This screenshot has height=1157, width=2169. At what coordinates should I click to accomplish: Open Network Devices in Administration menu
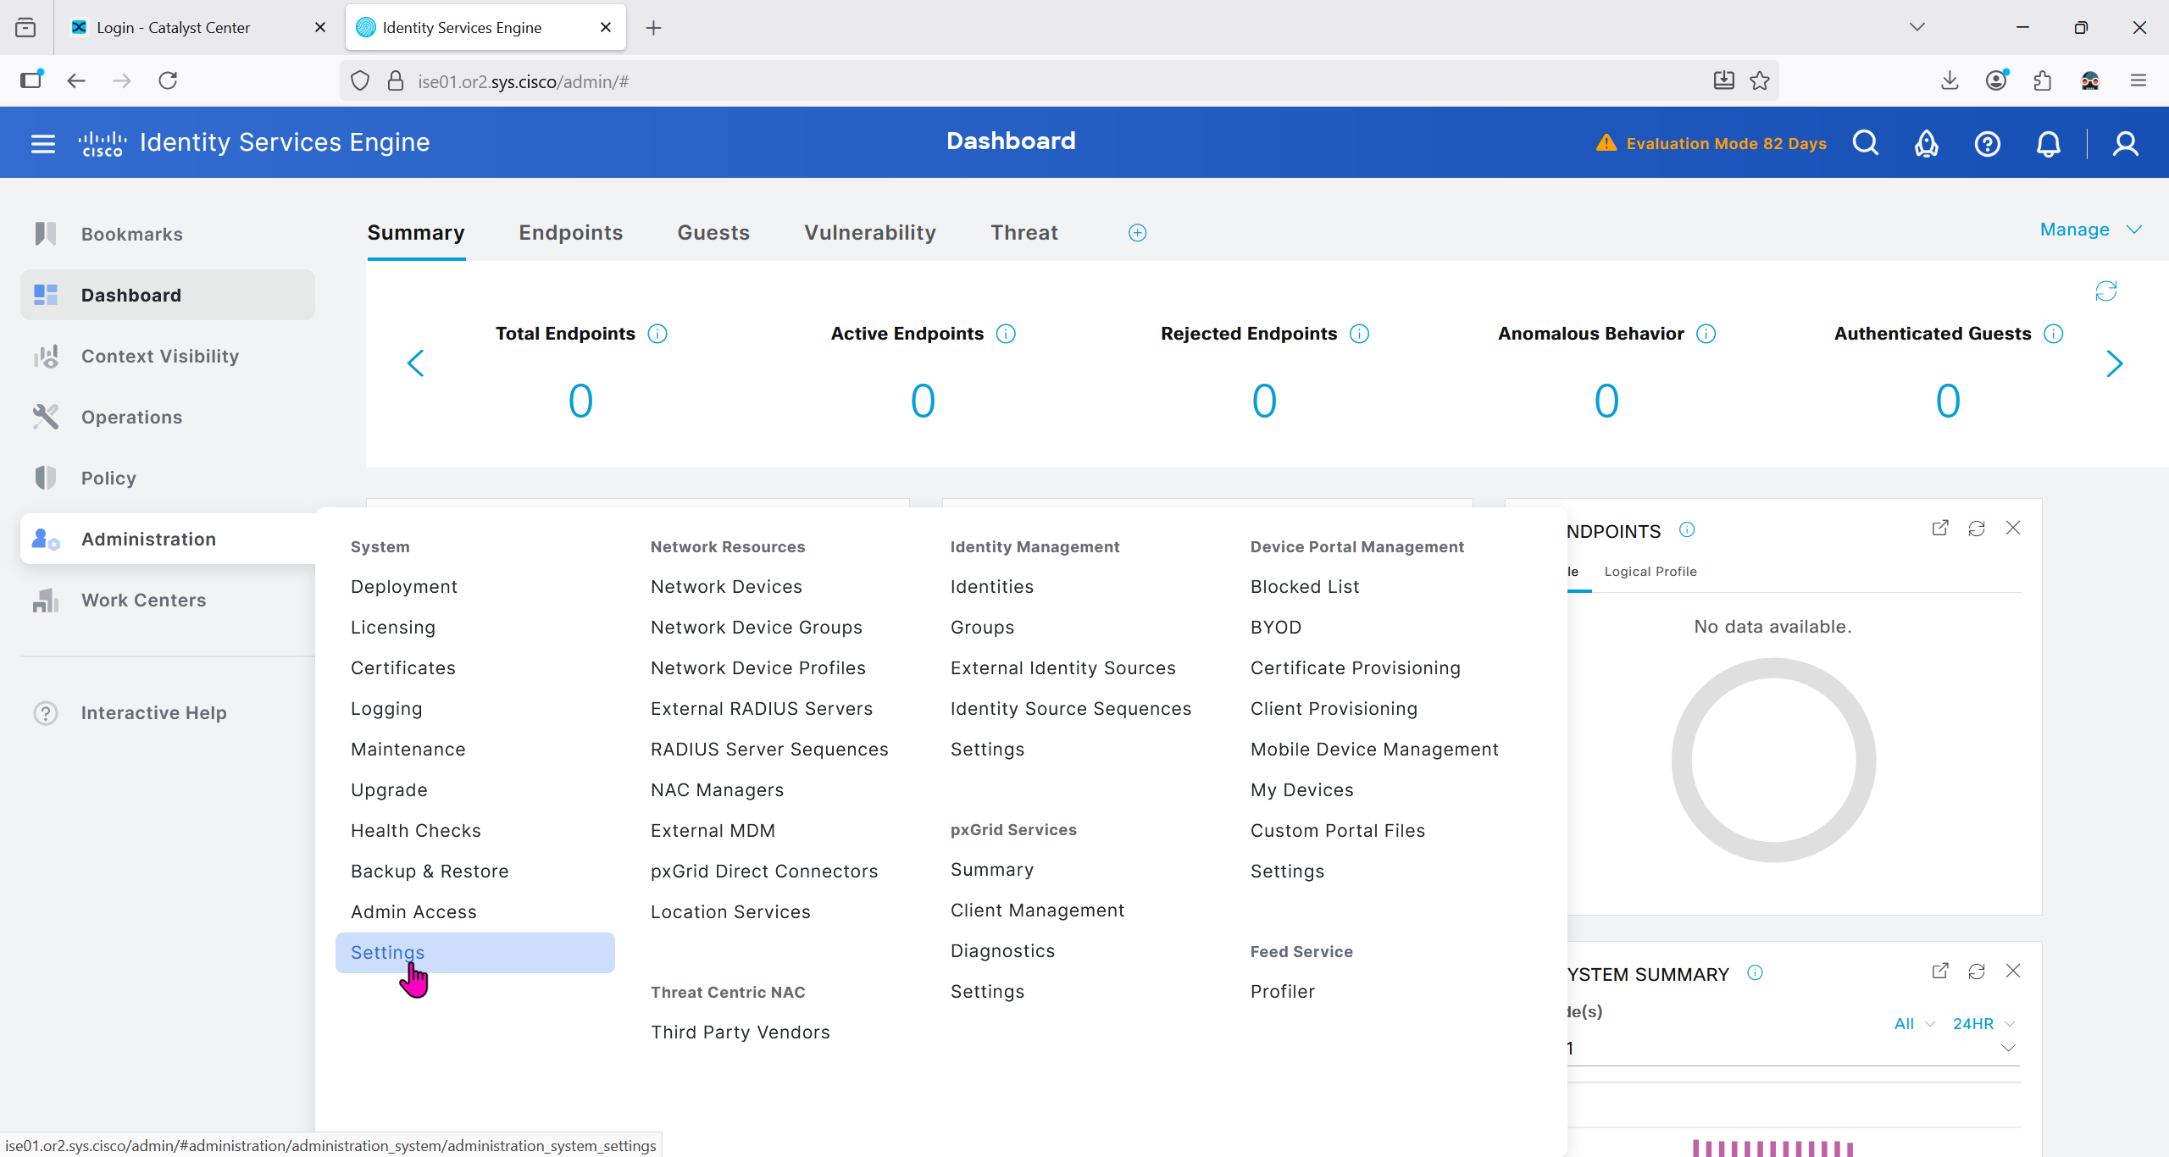point(726,587)
